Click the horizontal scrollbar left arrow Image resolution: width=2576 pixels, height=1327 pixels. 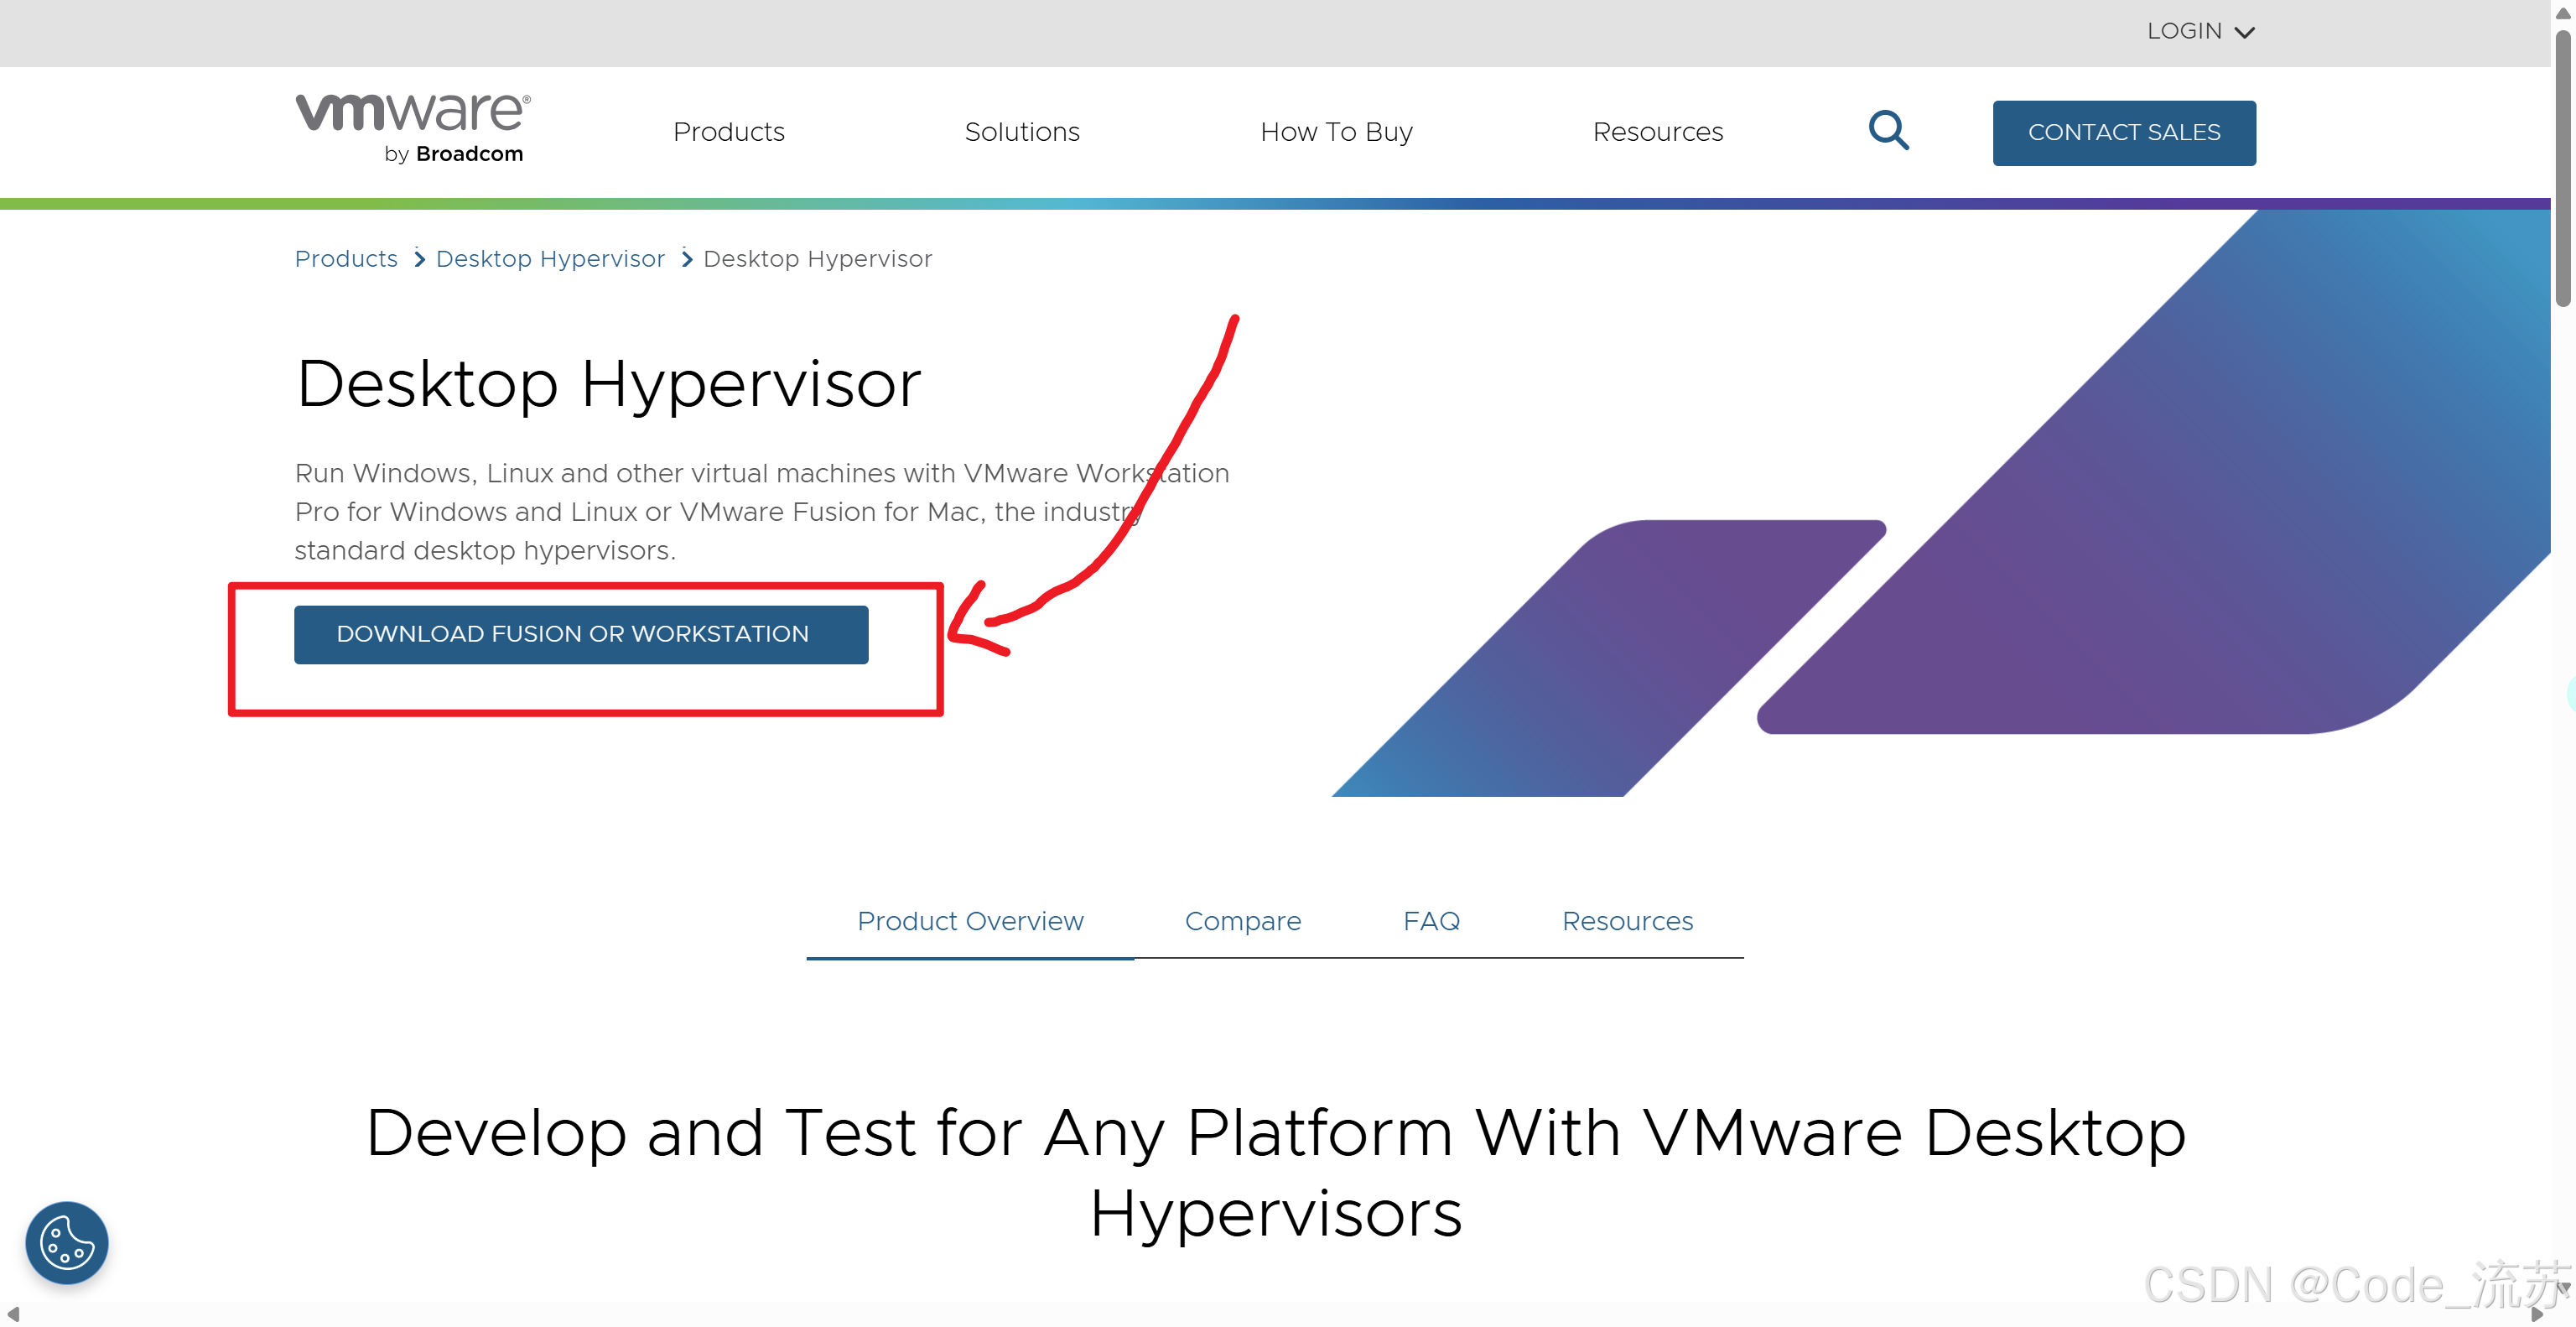pos(13,1314)
